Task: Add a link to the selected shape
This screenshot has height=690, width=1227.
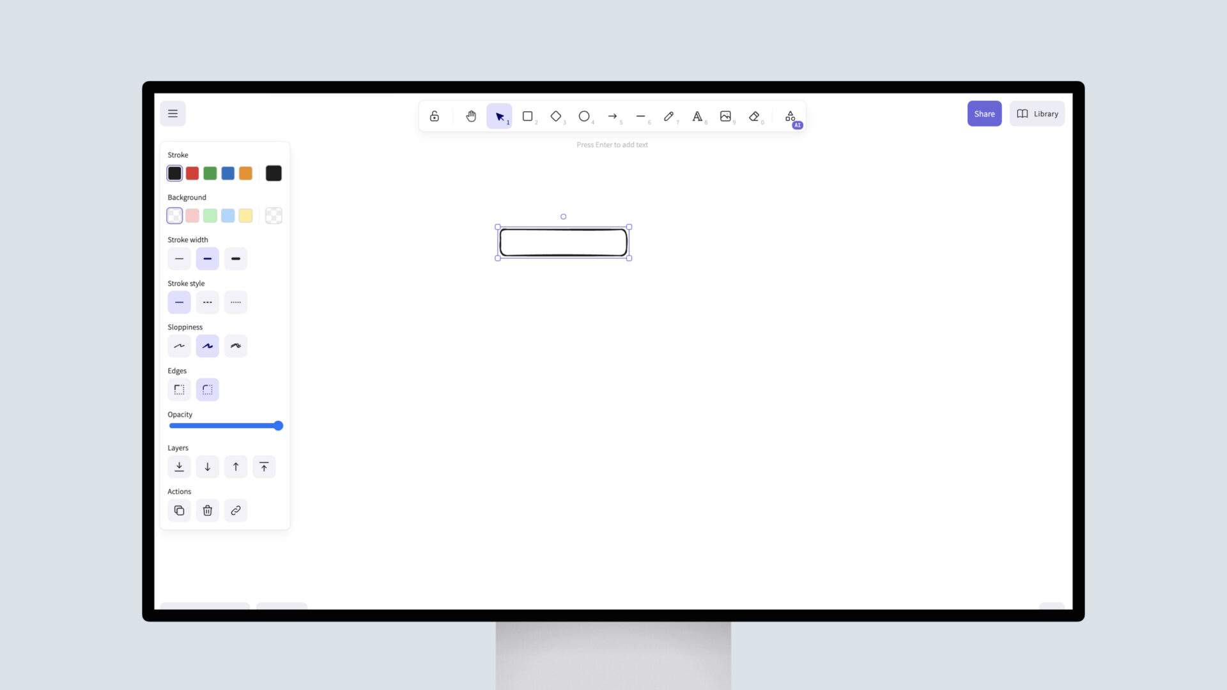Action: (236, 510)
